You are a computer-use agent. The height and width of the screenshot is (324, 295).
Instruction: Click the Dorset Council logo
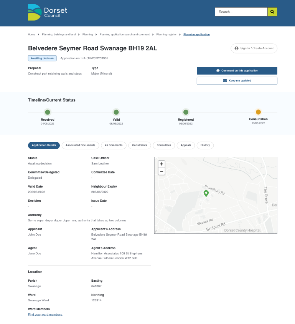48,12
